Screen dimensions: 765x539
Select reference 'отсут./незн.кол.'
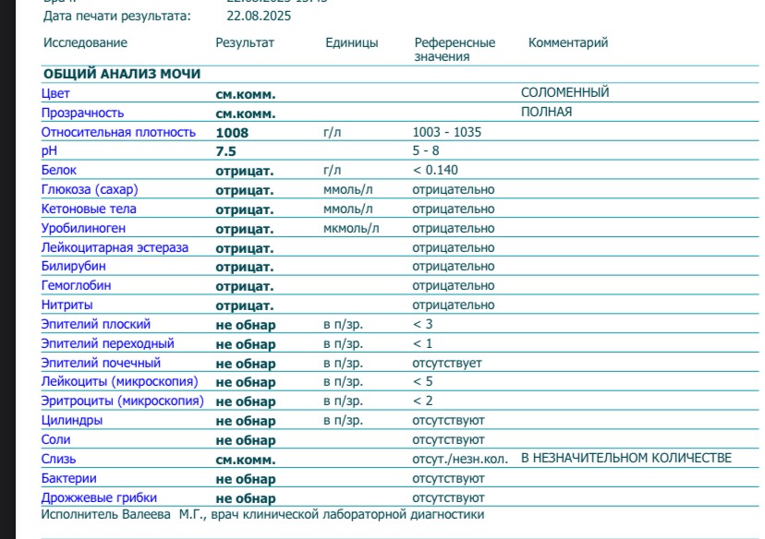tap(460, 459)
